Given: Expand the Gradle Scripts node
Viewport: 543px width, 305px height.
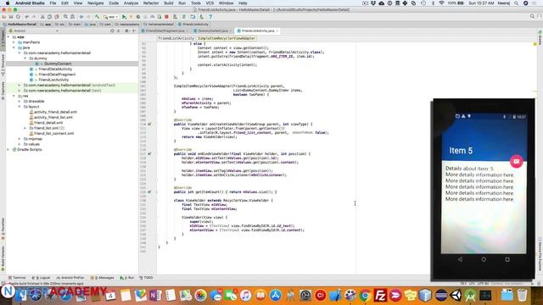Looking at the screenshot, I should [x=8, y=149].
